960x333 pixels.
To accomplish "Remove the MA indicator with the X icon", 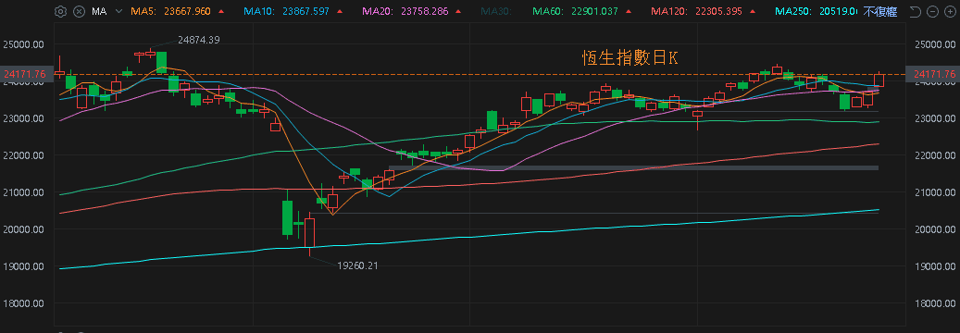I will 79,12.
